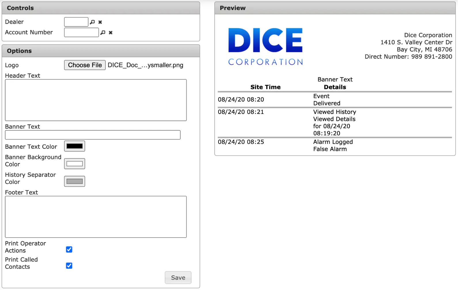The width and height of the screenshot is (458, 290).
Task: Open the History Separator Color swatch
Action: (75, 181)
